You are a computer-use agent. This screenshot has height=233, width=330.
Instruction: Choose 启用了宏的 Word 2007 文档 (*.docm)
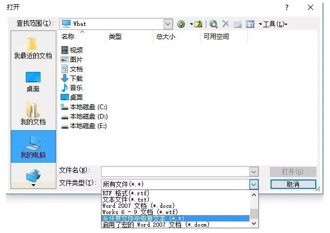coord(175,225)
